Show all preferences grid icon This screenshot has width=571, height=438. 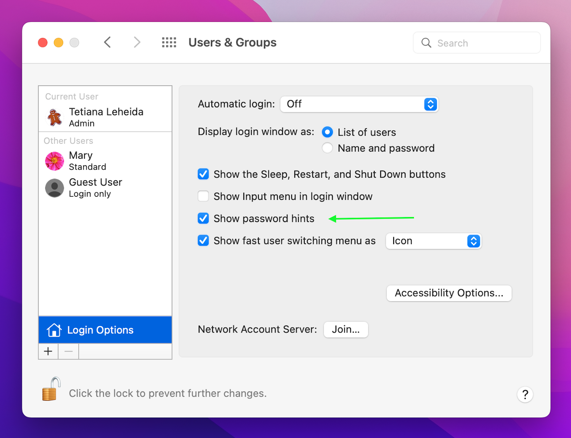(x=169, y=42)
